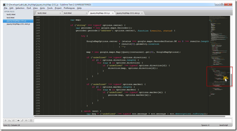Toggle case sensitive search (Aa)

[x=10, y=121]
